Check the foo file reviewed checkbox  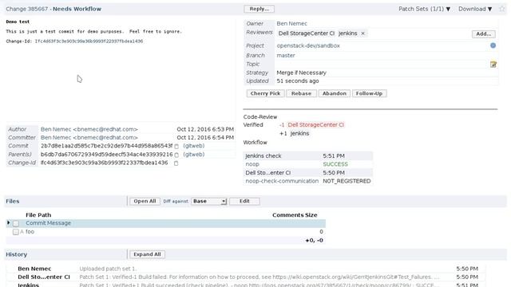16,232
